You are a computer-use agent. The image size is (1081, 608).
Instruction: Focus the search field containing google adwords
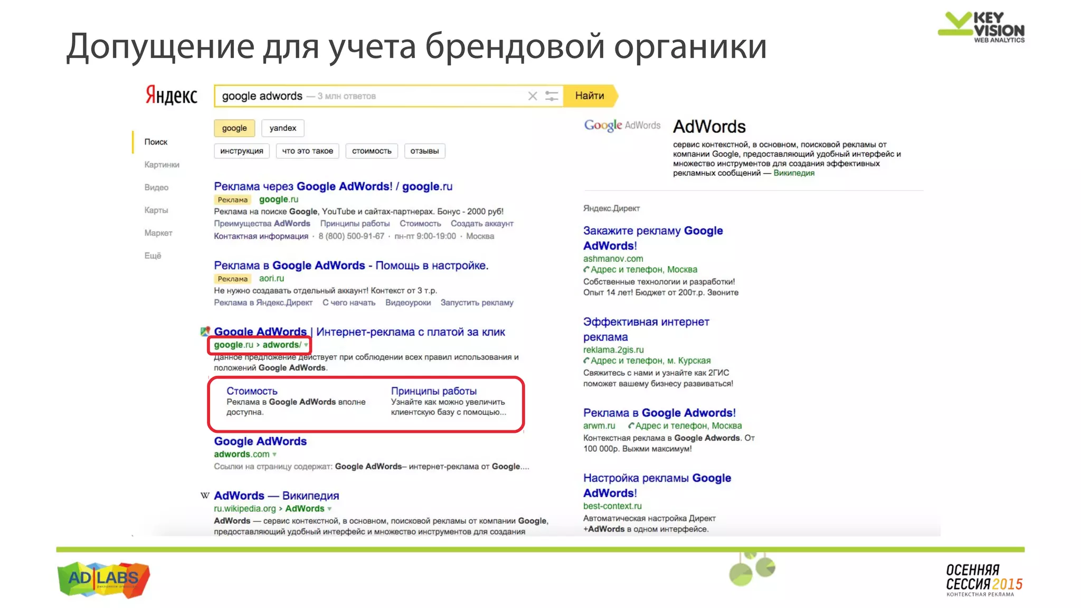click(388, 96)
